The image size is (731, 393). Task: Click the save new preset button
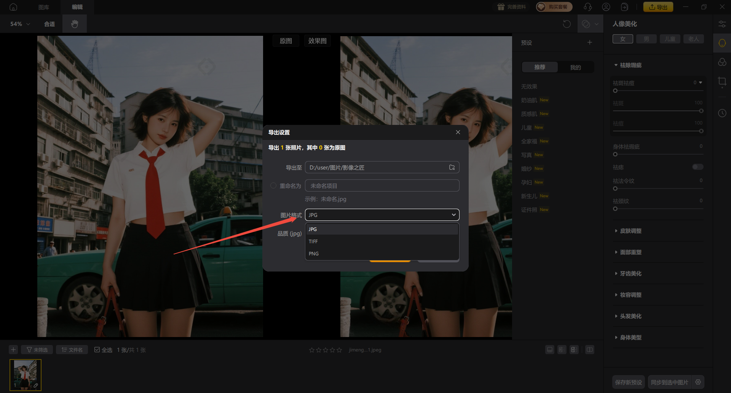[628, 382]
